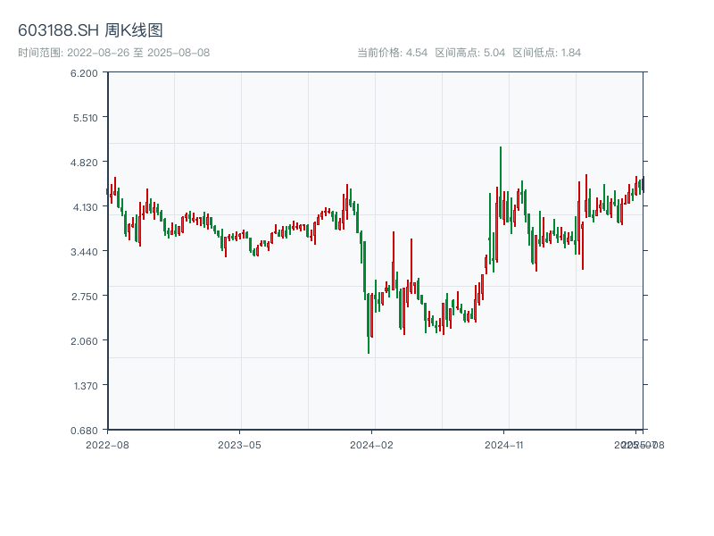Screen dimensions: 714x536
Task: Click the 区间低点 1.84 label
Action: pos(547,53)
